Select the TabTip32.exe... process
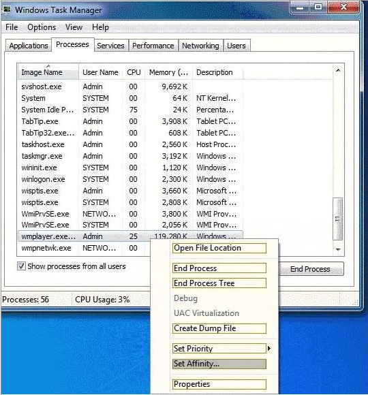 coord(129,133)
